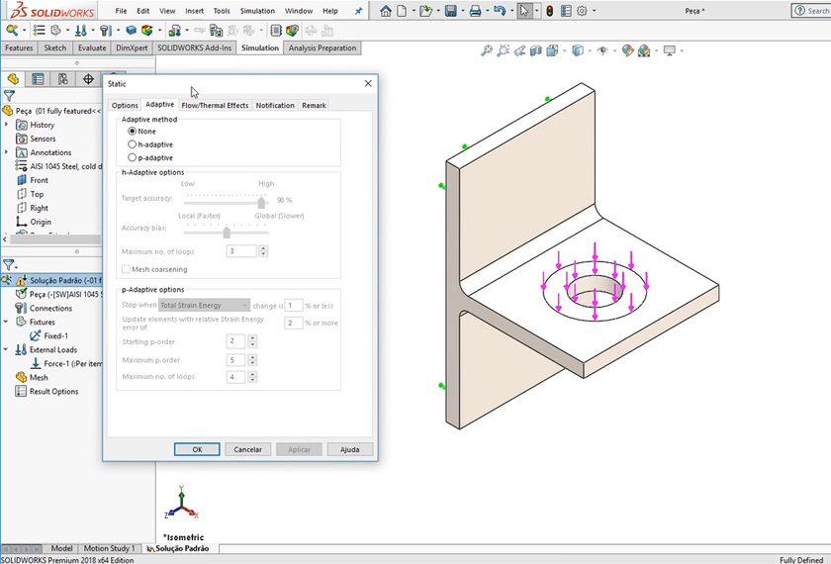Click the OK button in the Static dialog
Viewport: 831px width, 564px height.
point(197,449)
